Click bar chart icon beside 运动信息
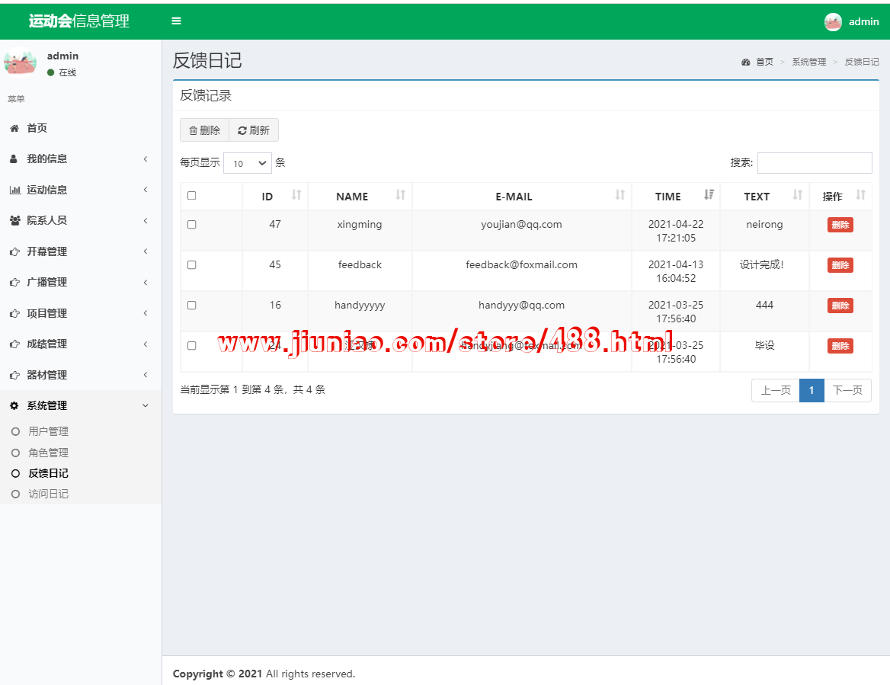This screenshot has height=685, width=890. pos(14,190)
